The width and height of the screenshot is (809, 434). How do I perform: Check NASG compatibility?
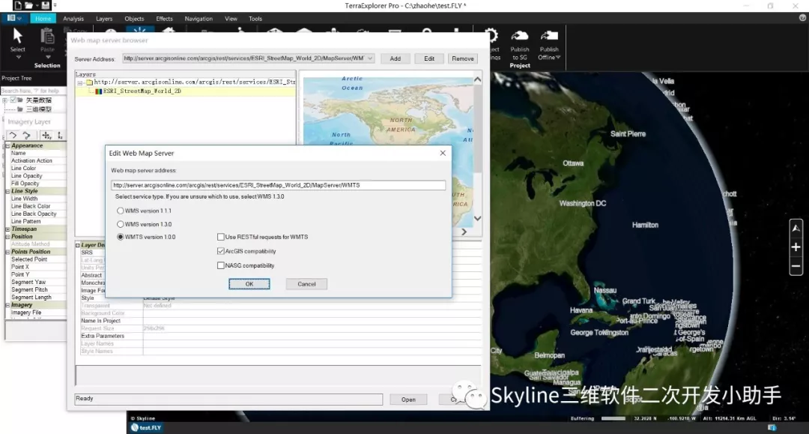point(221,265)
